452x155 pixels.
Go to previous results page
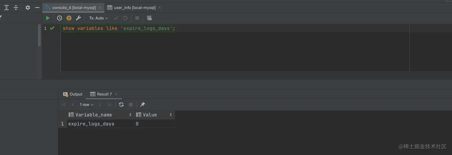73,105
